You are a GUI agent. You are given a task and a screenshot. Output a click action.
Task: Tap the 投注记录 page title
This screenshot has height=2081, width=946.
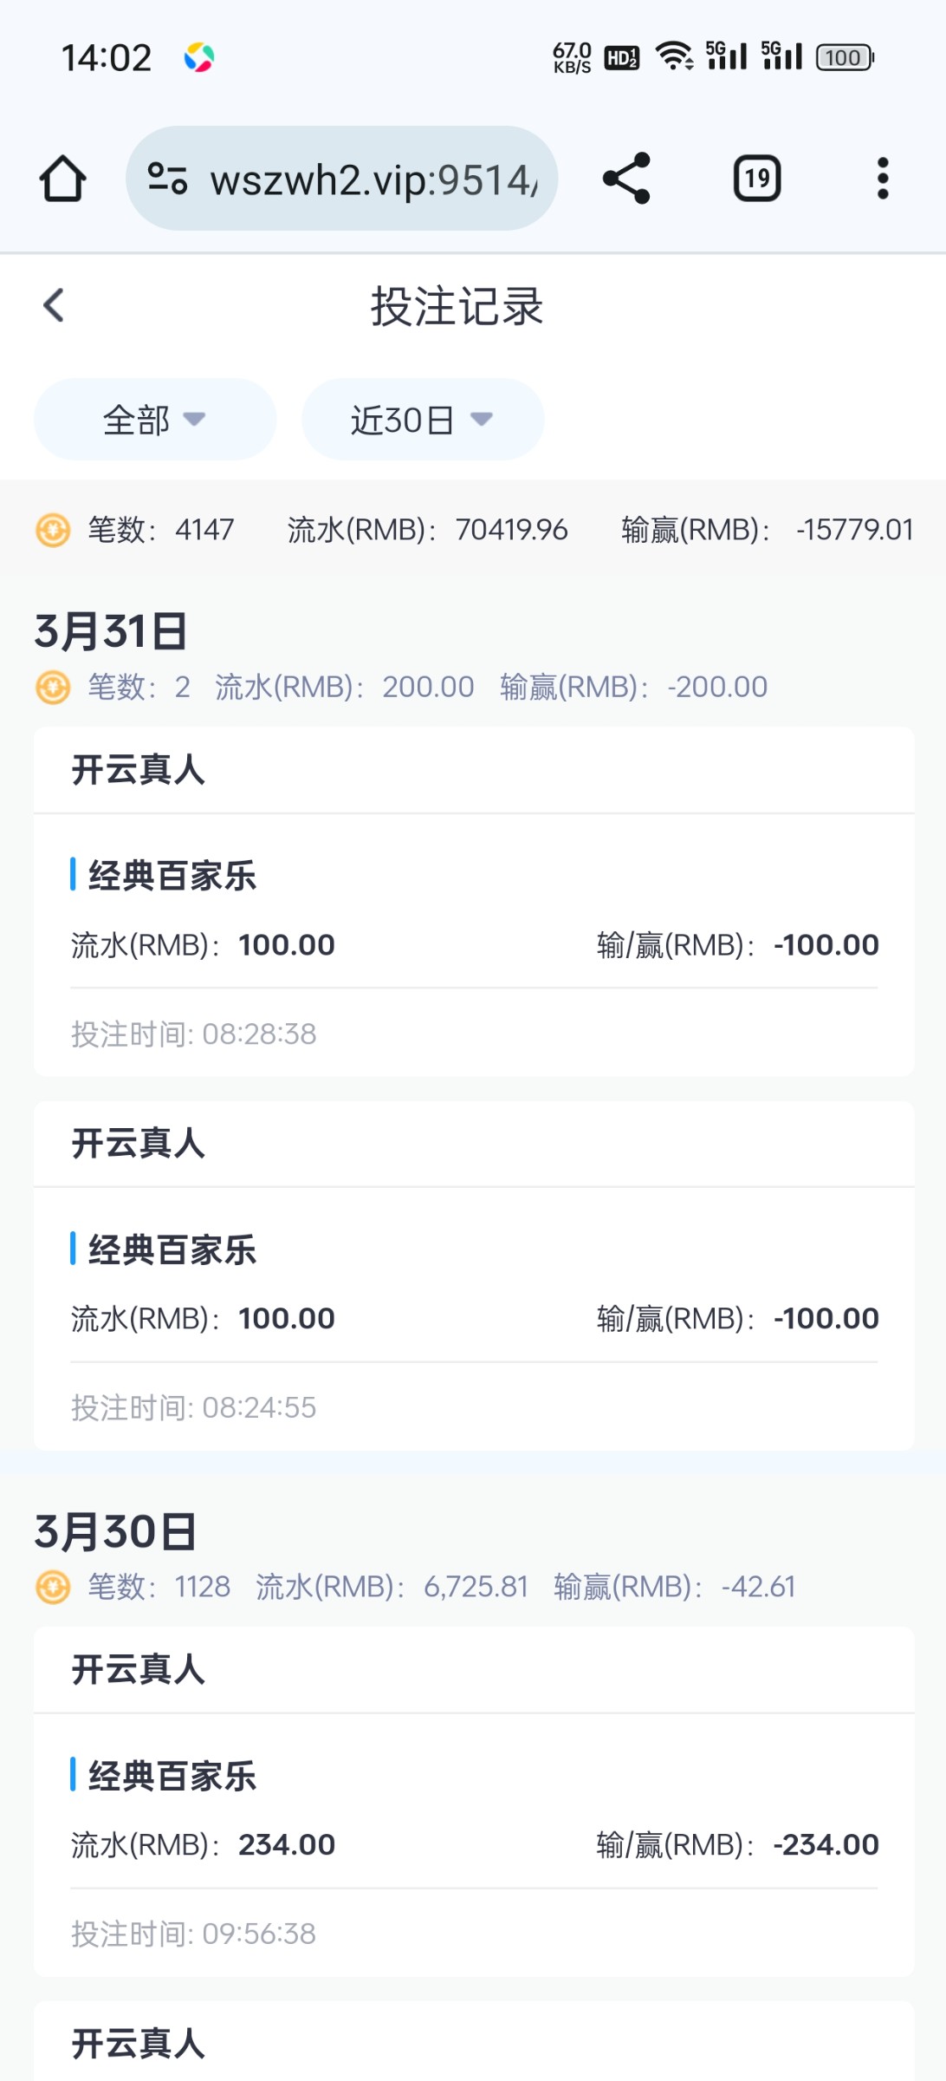point(457,306)
